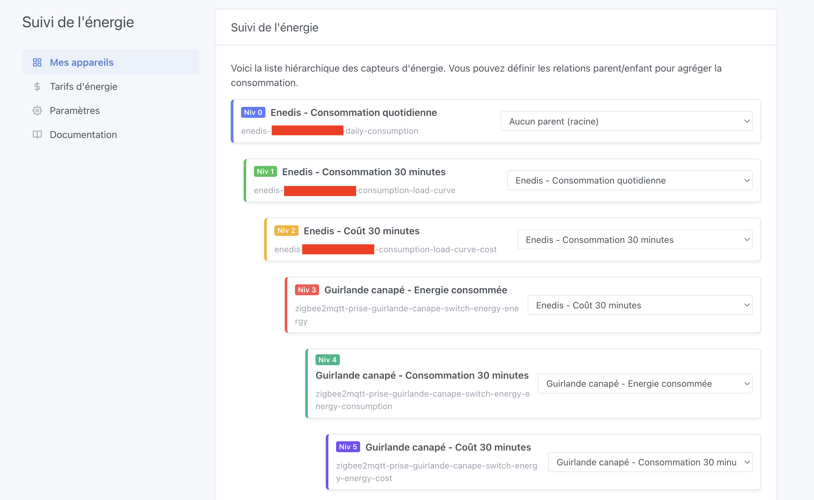This screenshot has width=814, height=500.
Task: Expand parent selector for Guirlande canapé Coût 30 minutes
Action: (x=650, y=462)
